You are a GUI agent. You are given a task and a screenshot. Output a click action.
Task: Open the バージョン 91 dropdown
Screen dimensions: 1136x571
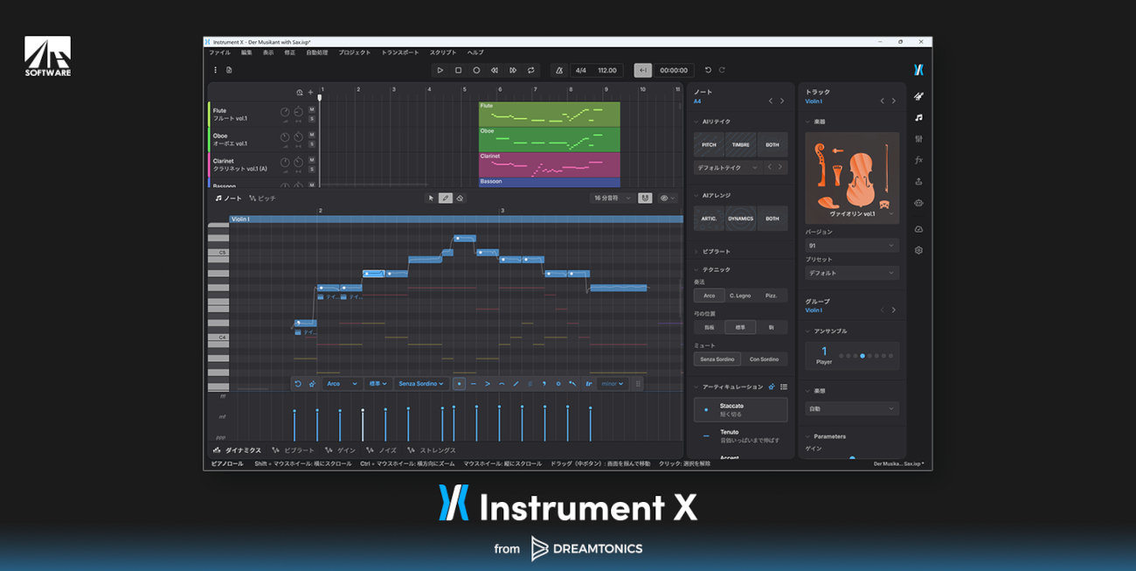[x=852, y=246]
